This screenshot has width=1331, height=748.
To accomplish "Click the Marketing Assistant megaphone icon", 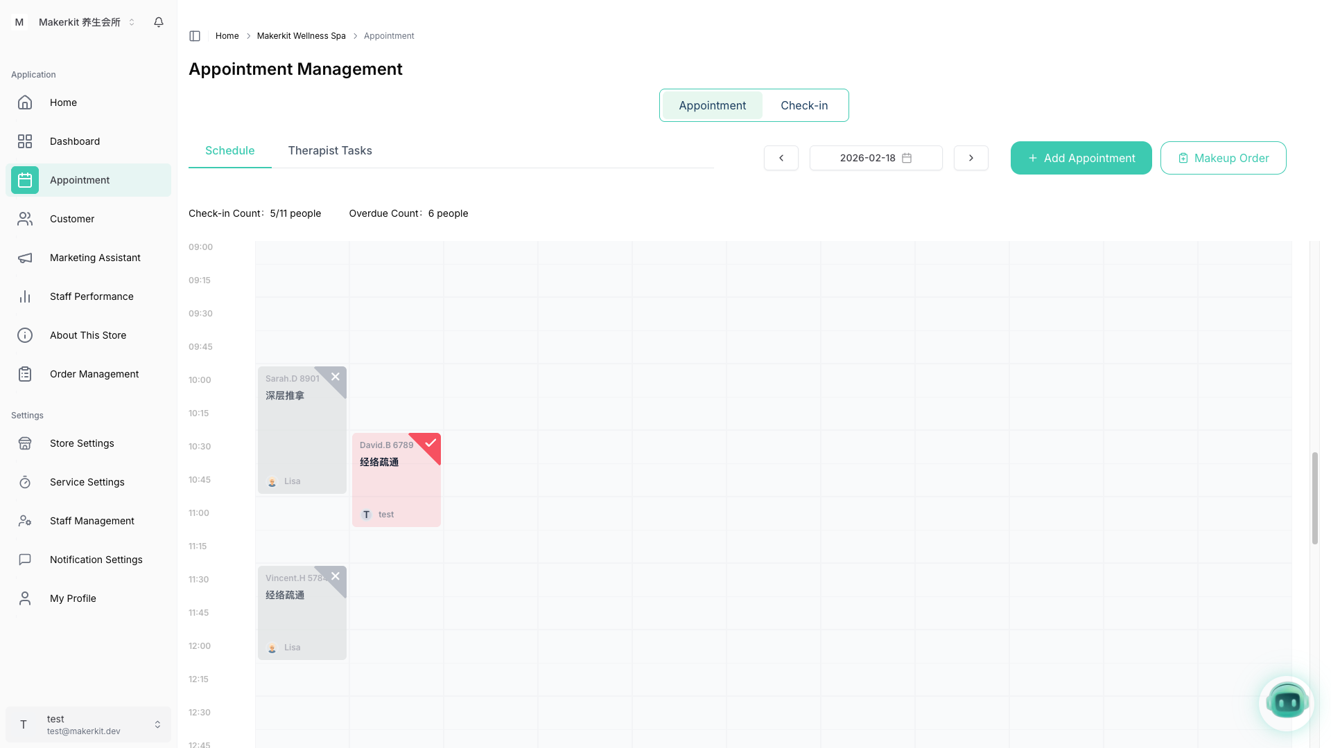I will click(25, 258).
